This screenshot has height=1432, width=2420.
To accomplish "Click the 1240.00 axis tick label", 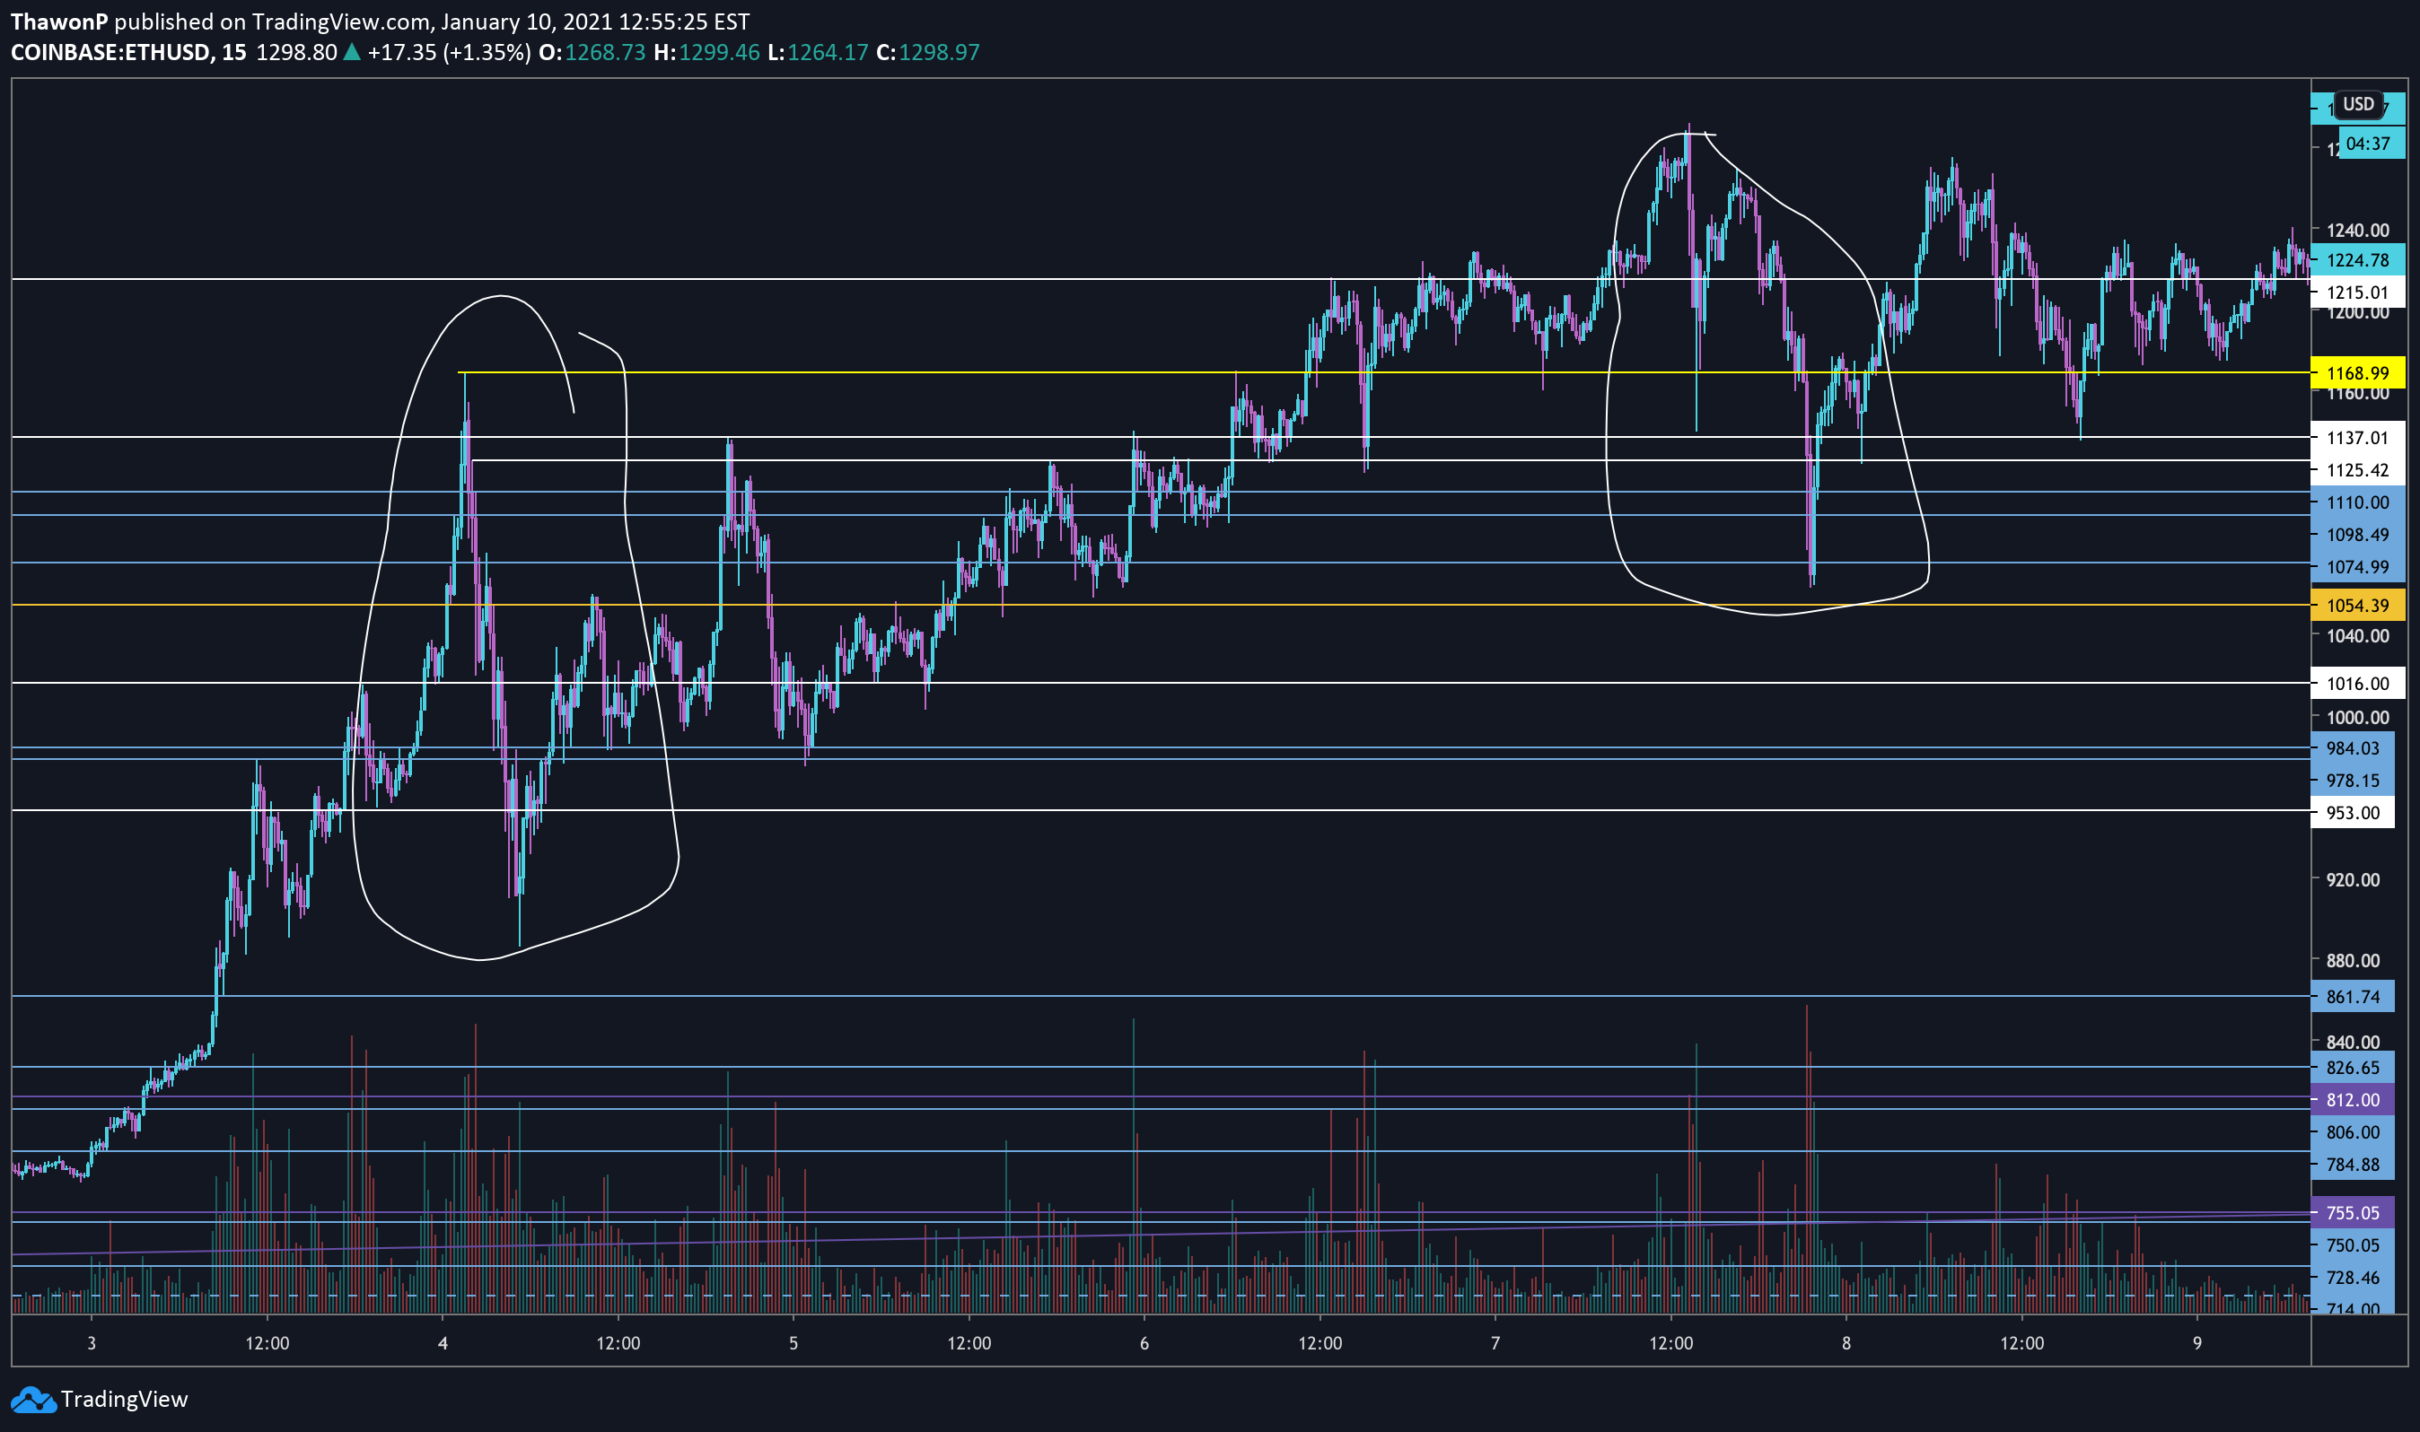I will pyautogui.click(x=2358, y=231).
